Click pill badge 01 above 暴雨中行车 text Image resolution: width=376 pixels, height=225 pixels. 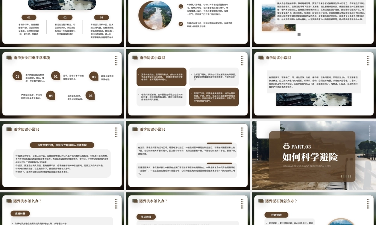pos(29,18)
